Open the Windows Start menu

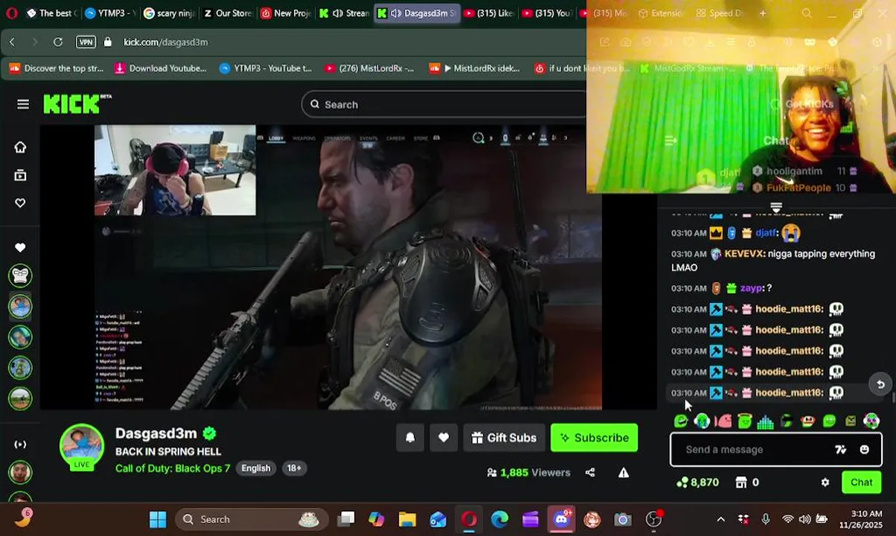pyautogui.click(x=158, y=519)
